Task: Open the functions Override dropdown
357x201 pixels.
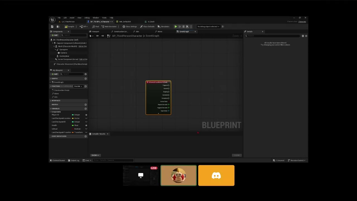Action: [78, 86]
